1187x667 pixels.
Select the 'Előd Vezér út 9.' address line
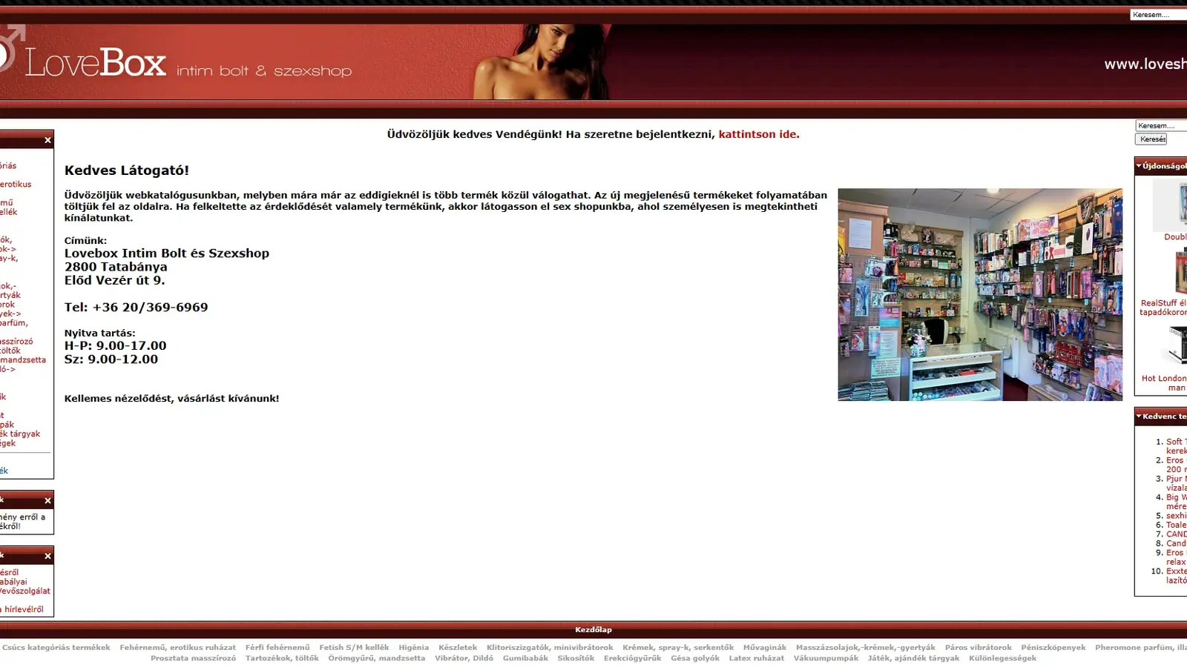pyautogui.click(x=115, y=280)
